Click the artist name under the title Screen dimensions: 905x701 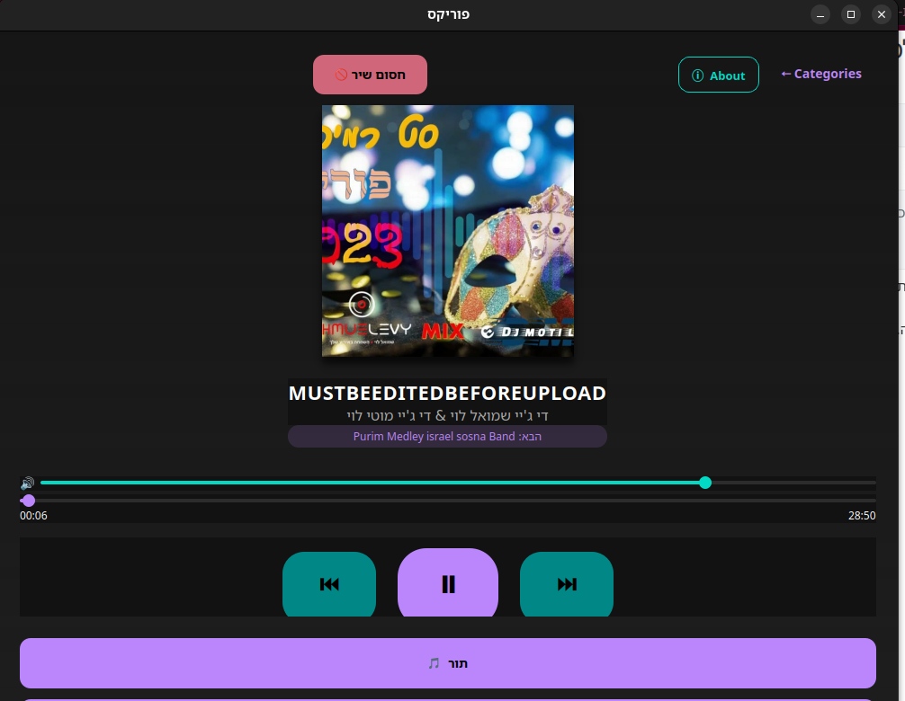pyautogui.click(x=447, y=415)
